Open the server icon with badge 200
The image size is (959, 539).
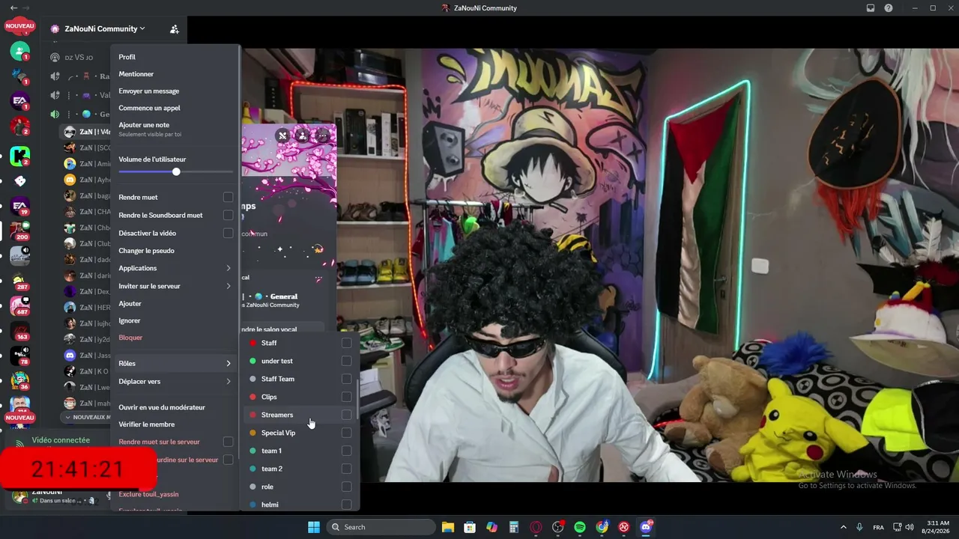20,231
